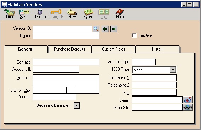Viewport: 201px width, 130px height.
Task: Open the 1099 Type dropdown
Action: click(173, 70)
